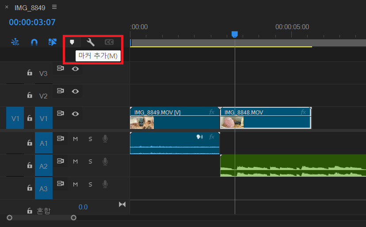Screen dimensions: 366x227
Task: Toggle lock on track V3
Action: (x=30, y=72)
